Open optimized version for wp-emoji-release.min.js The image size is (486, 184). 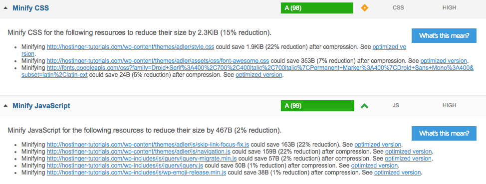coord(397,172)
